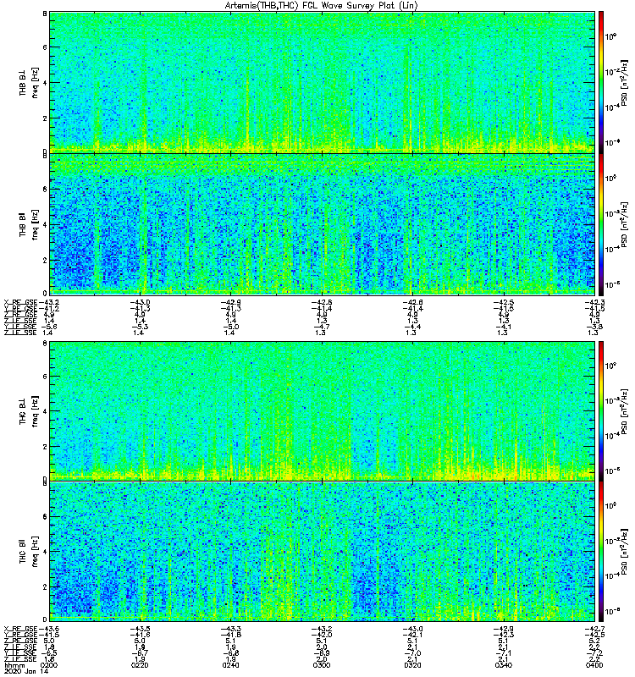Click the THC Y_LE_SSE value -6.5
This screenshot has height=677, width=635.
pos(48,653)
